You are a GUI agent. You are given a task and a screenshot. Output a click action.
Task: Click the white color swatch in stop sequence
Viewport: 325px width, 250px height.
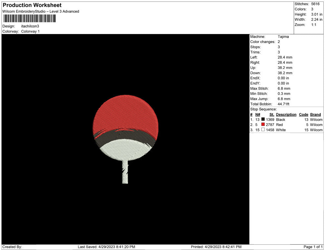point(263,130)
